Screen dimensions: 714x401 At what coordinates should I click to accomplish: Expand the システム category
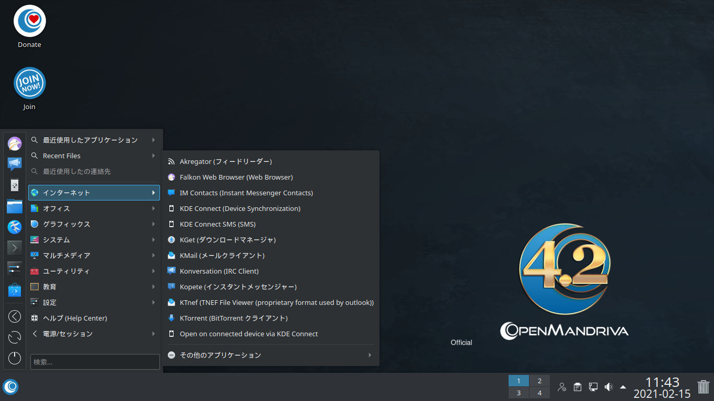pos(94,240)
